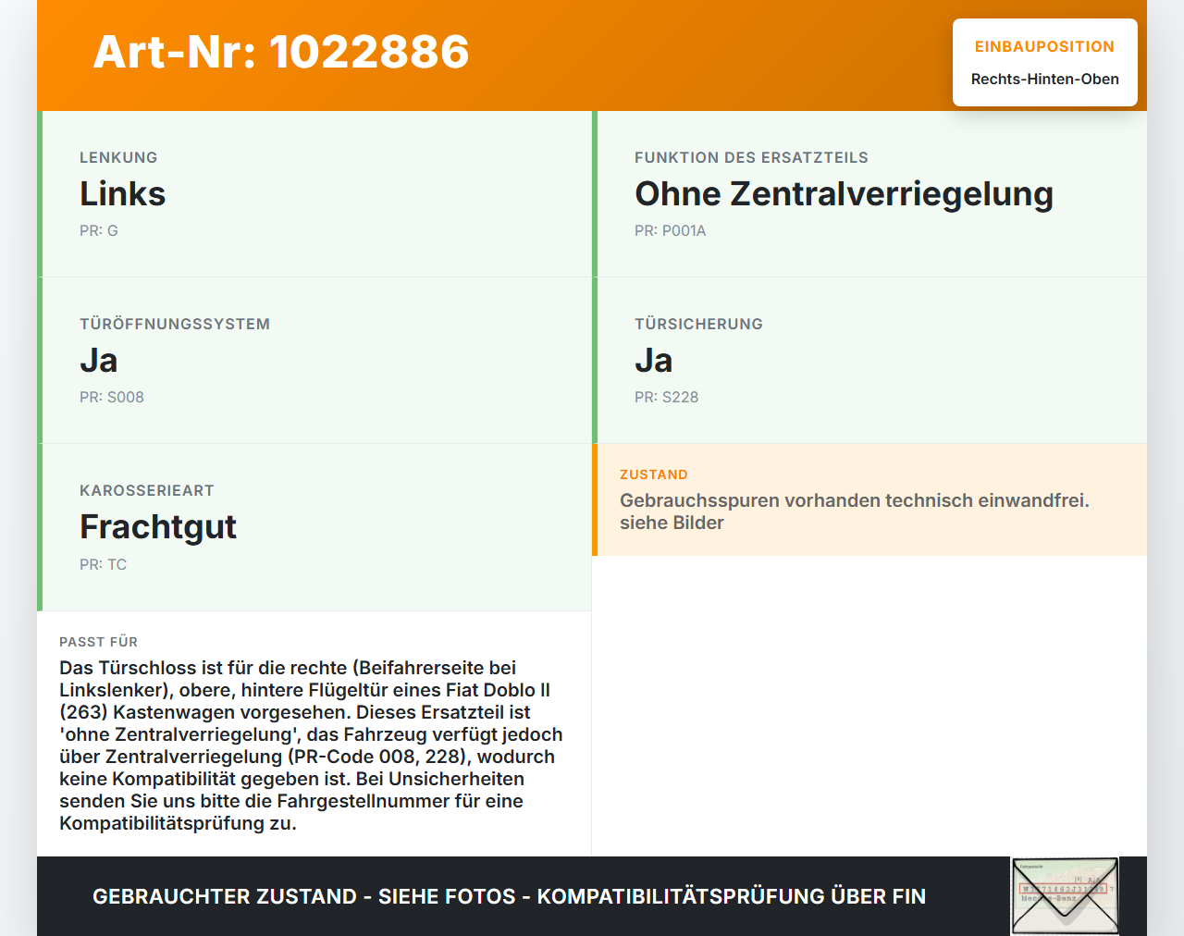Click the Karosserieart card

click(x=314, y=526)
